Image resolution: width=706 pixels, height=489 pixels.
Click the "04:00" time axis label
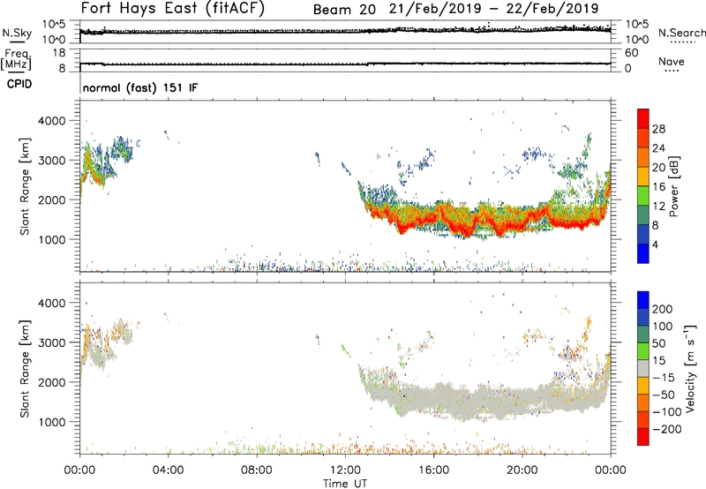pos(168,470)
